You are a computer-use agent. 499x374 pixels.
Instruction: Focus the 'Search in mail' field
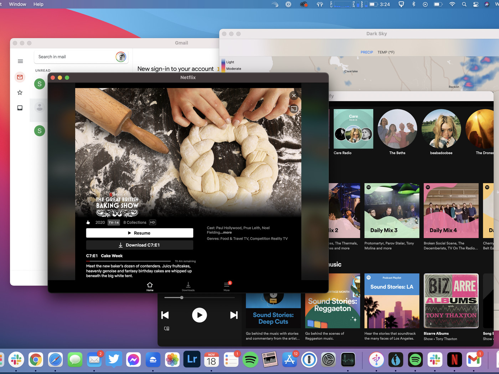(x=75, y=57)
